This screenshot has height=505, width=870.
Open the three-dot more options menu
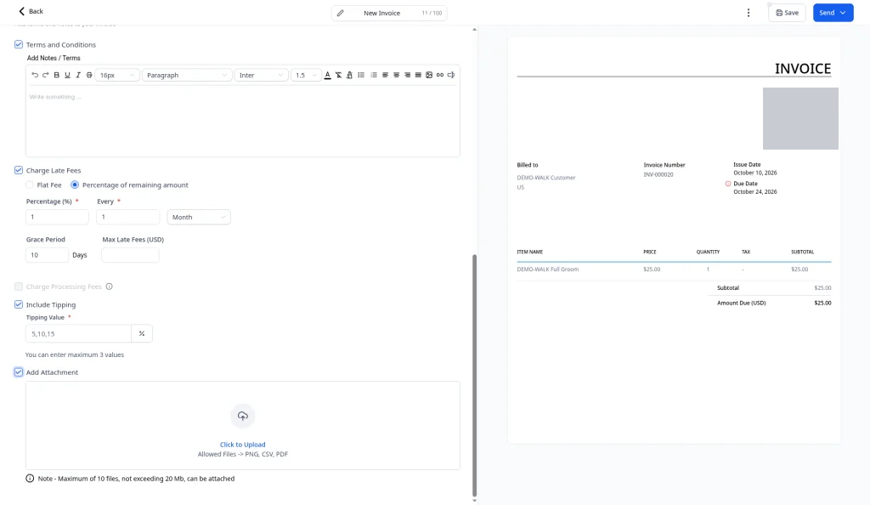pos(748,13)
